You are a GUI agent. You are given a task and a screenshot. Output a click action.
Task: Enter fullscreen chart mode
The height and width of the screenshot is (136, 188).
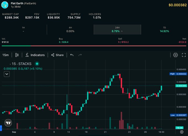pos(184,55)
